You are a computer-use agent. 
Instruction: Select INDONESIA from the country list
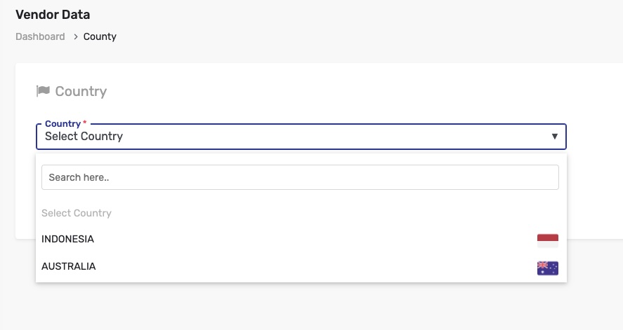[x=281, y=240]
